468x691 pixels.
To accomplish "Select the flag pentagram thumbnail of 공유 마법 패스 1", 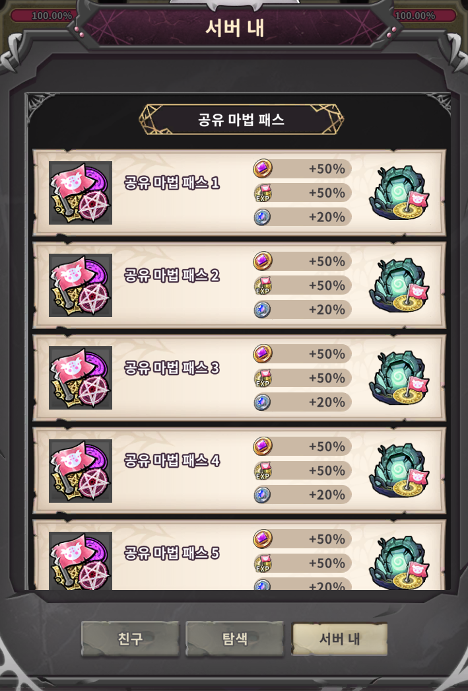I will tap(81, 193).
